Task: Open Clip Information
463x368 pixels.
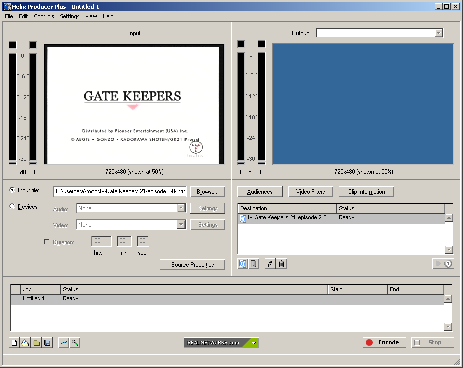Action: tap(366, 192)
